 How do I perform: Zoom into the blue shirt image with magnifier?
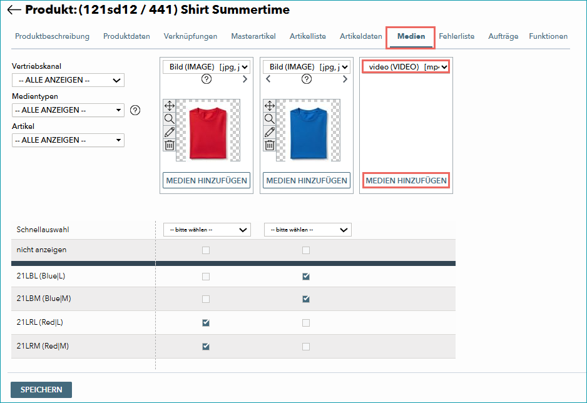coord(270,119)
